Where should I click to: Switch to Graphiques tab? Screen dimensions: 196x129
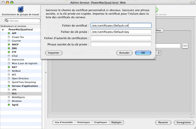101,122
